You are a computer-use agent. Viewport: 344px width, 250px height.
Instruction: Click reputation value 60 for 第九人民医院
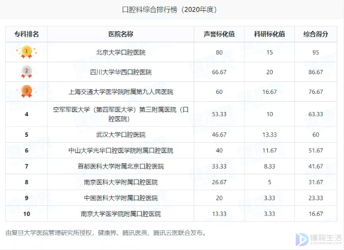pyautogui.click(x=219, y=92)
